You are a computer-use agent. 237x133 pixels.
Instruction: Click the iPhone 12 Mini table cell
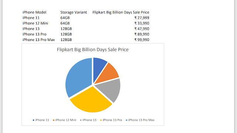[x=35, y=23]
